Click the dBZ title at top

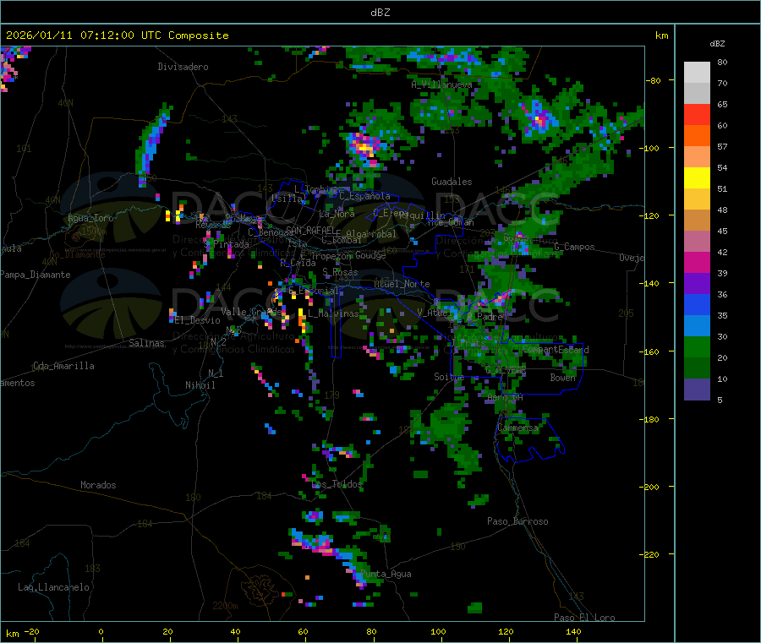pyautogui.click(x=380, y=13)
